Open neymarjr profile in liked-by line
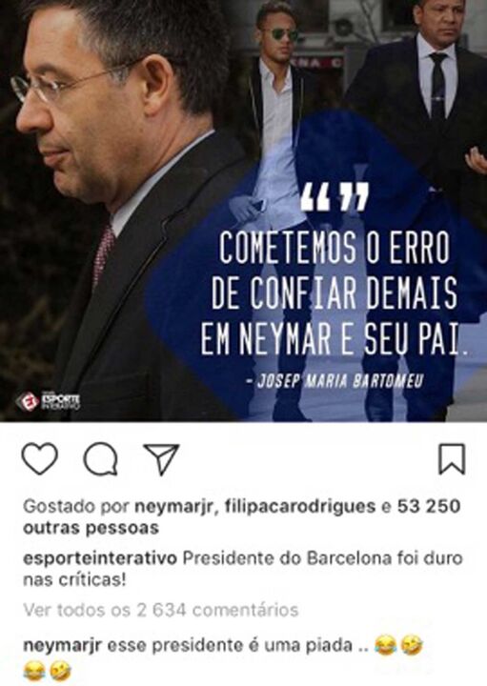 point(173,507)
